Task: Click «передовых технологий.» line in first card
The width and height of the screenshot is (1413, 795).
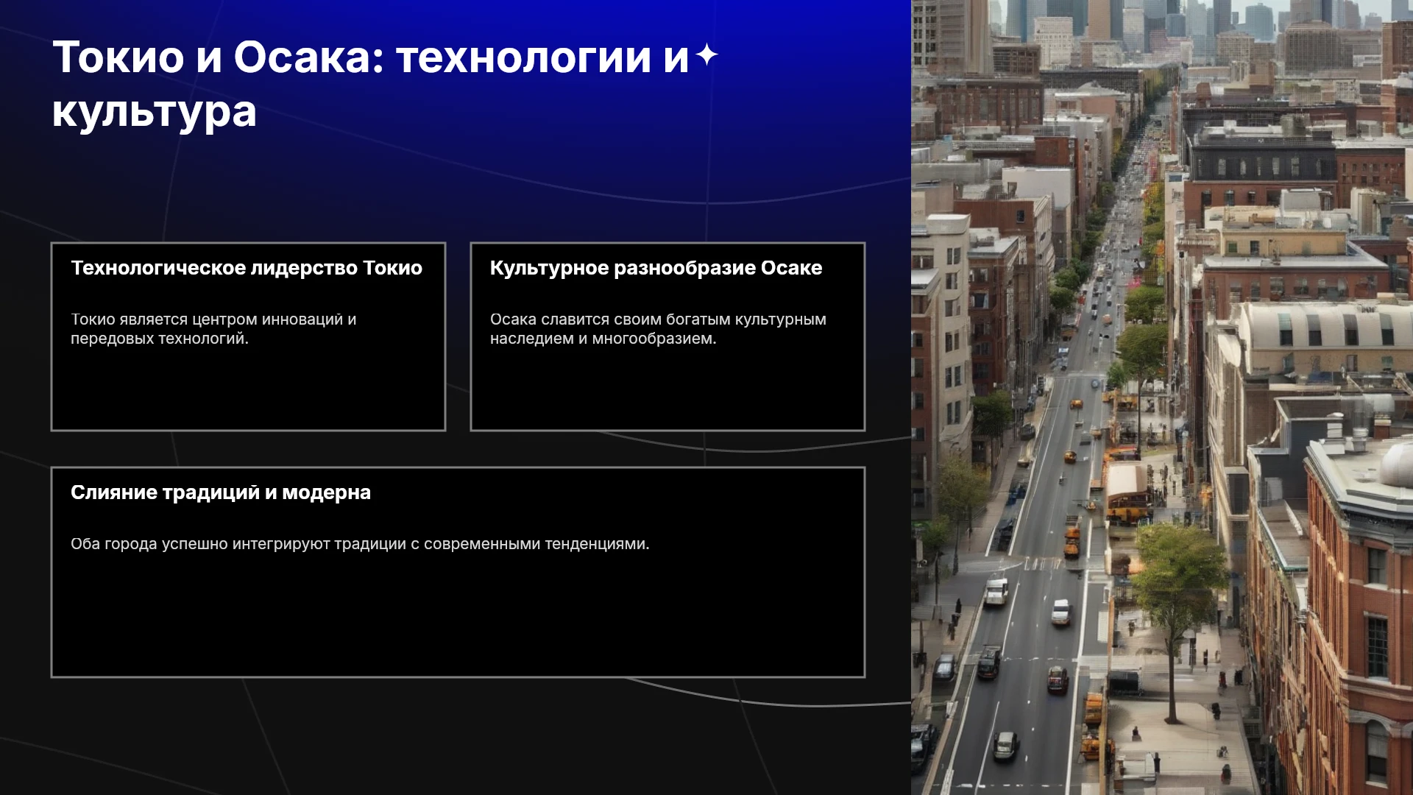Action: [x=160, y=339]
